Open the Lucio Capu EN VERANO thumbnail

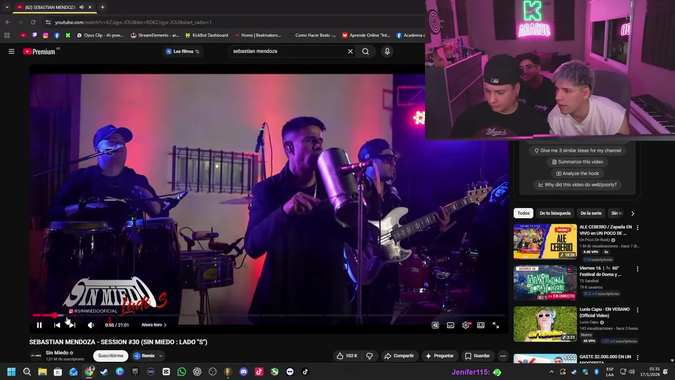pos(545,324)
